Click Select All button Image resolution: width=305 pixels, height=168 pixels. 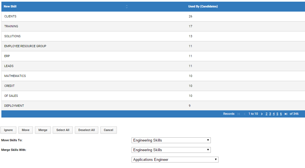tap(63, 130)
